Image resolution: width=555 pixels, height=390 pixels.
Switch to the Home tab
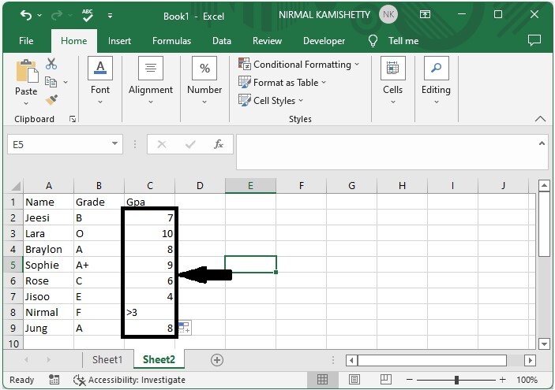point(73,41)
